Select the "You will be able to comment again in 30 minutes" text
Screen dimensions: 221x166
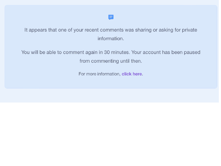point(76,52)
